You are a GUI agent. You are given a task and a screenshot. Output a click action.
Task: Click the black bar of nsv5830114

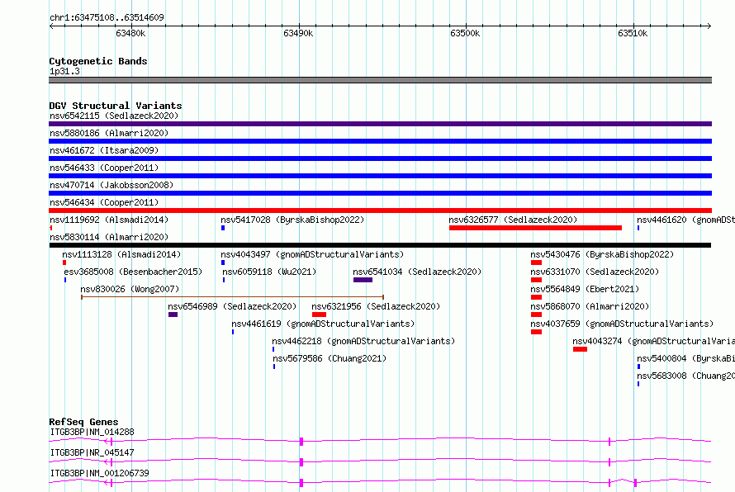click(380, 245)
